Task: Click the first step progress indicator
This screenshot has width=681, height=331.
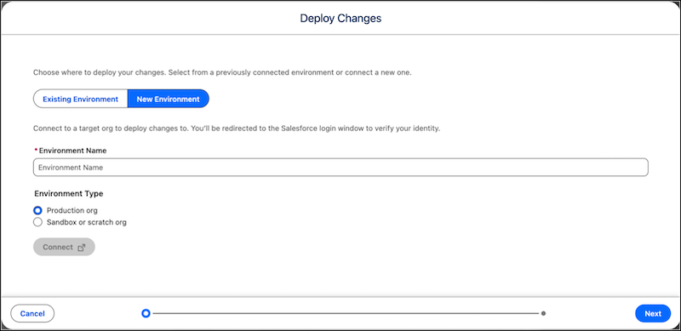Action: (x=146, y=313)
